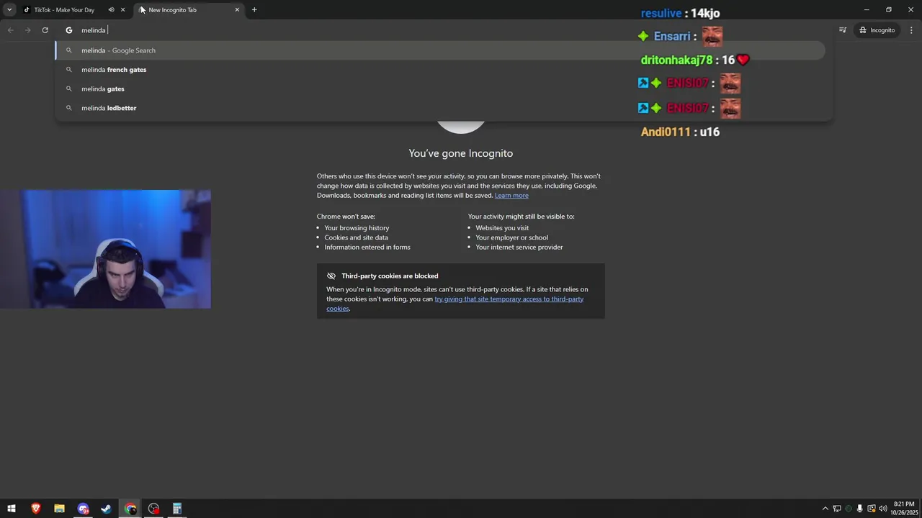Screen dimensions: 922x518
Task: Open the Chrome three-dot menu
Action: pyautogui.click(x=911, y=30)
